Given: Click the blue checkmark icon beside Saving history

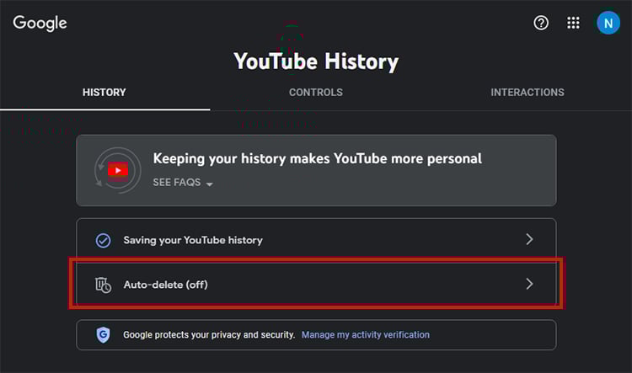Looking at the screenshot, I should point(103,240).
